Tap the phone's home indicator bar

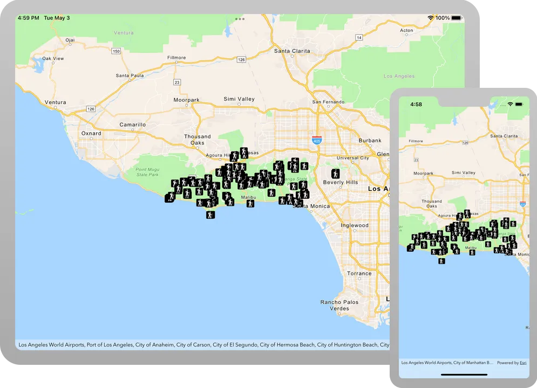464,375
